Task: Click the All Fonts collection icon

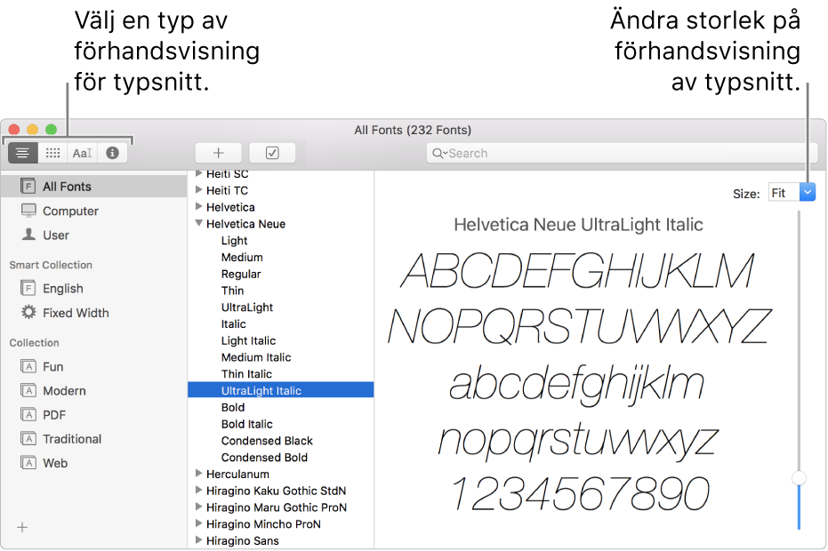Action: (28, 186)
